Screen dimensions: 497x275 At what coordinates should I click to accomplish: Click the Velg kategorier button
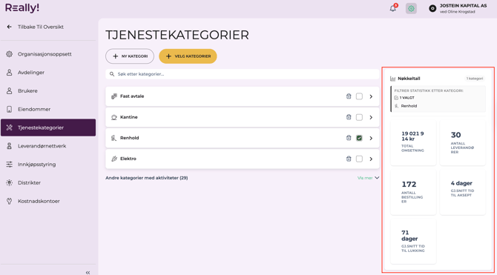(x=188, y=56)
